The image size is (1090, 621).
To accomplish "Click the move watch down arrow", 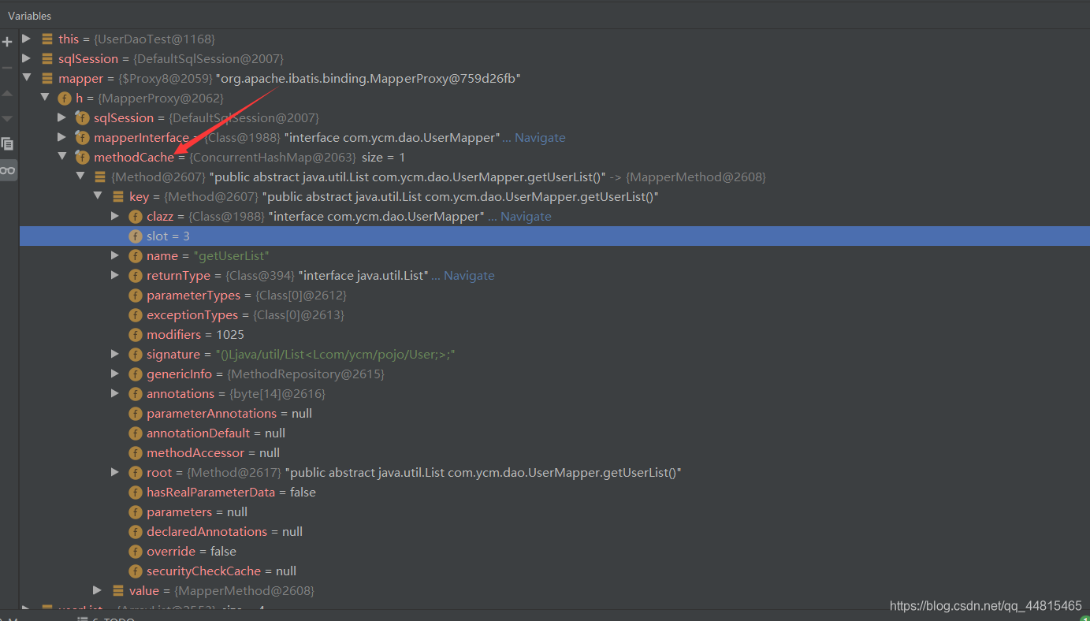I will [8, 118].
